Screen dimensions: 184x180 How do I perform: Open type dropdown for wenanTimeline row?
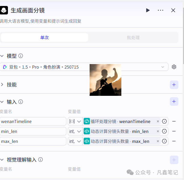click(x=75, y=121)
